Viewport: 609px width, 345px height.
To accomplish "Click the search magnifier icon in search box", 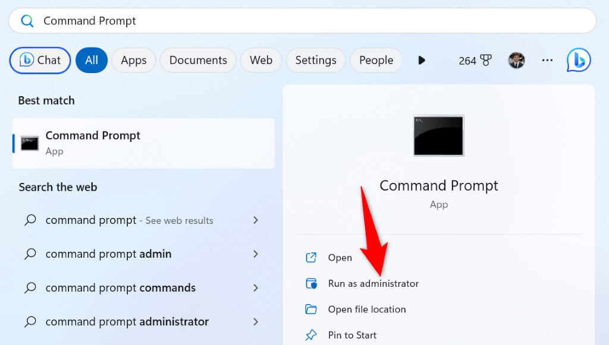I will pos(27,21).
